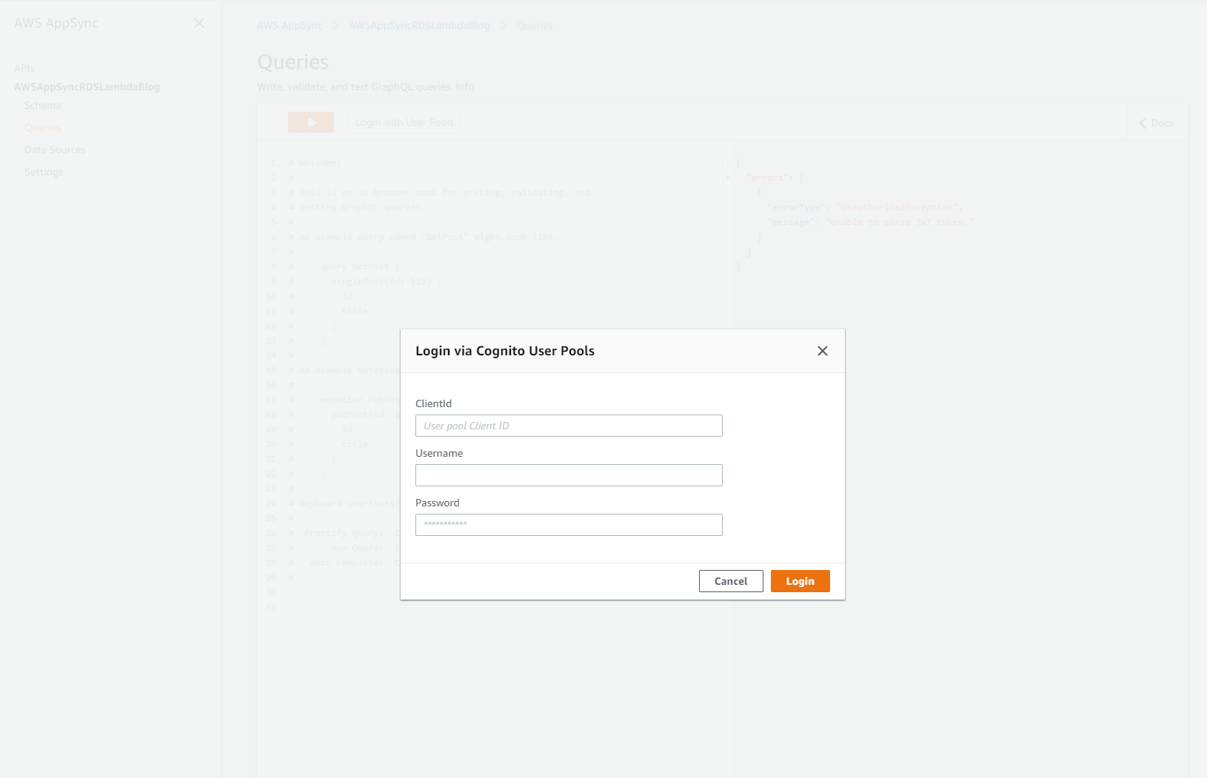This screenshot has height=778, width=1207.
Task: Open APIs in the sidebar
Action: [24, 68]
